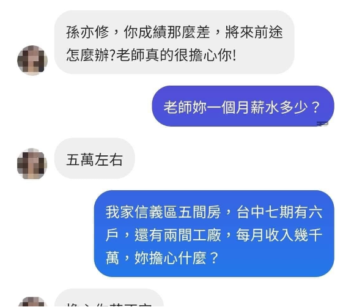Viewport: 343px width, 307px height.
Task: Tap the avatar next to 五萬左右
Action: click(x=32, y=163)
